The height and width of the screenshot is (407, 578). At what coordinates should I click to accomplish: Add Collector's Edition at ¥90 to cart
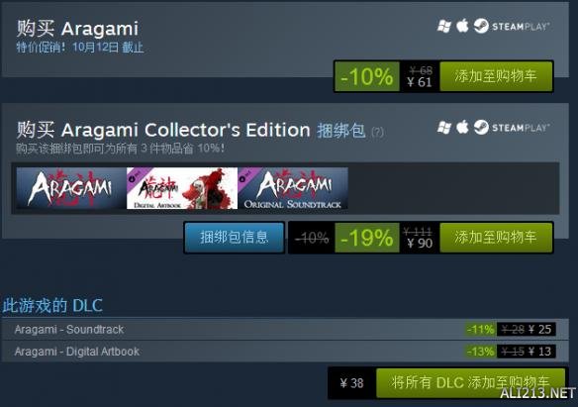pos(496,238)
